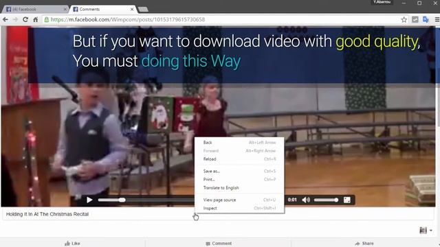Click the image extension icon in toolbar

415,20
